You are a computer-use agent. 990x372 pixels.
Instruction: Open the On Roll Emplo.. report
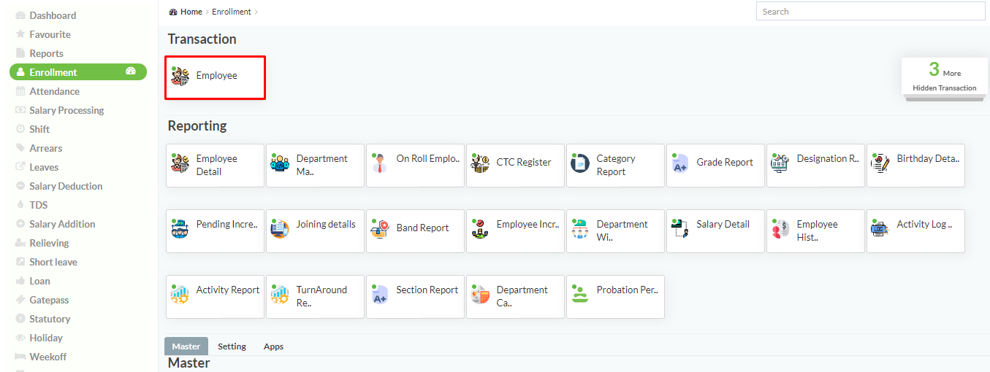point(415,166)
